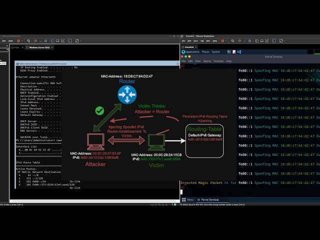The width and height of the screenshot is (320, 240).
Task: Open File menu in Parrot Terminal
Action: [183, 61]
